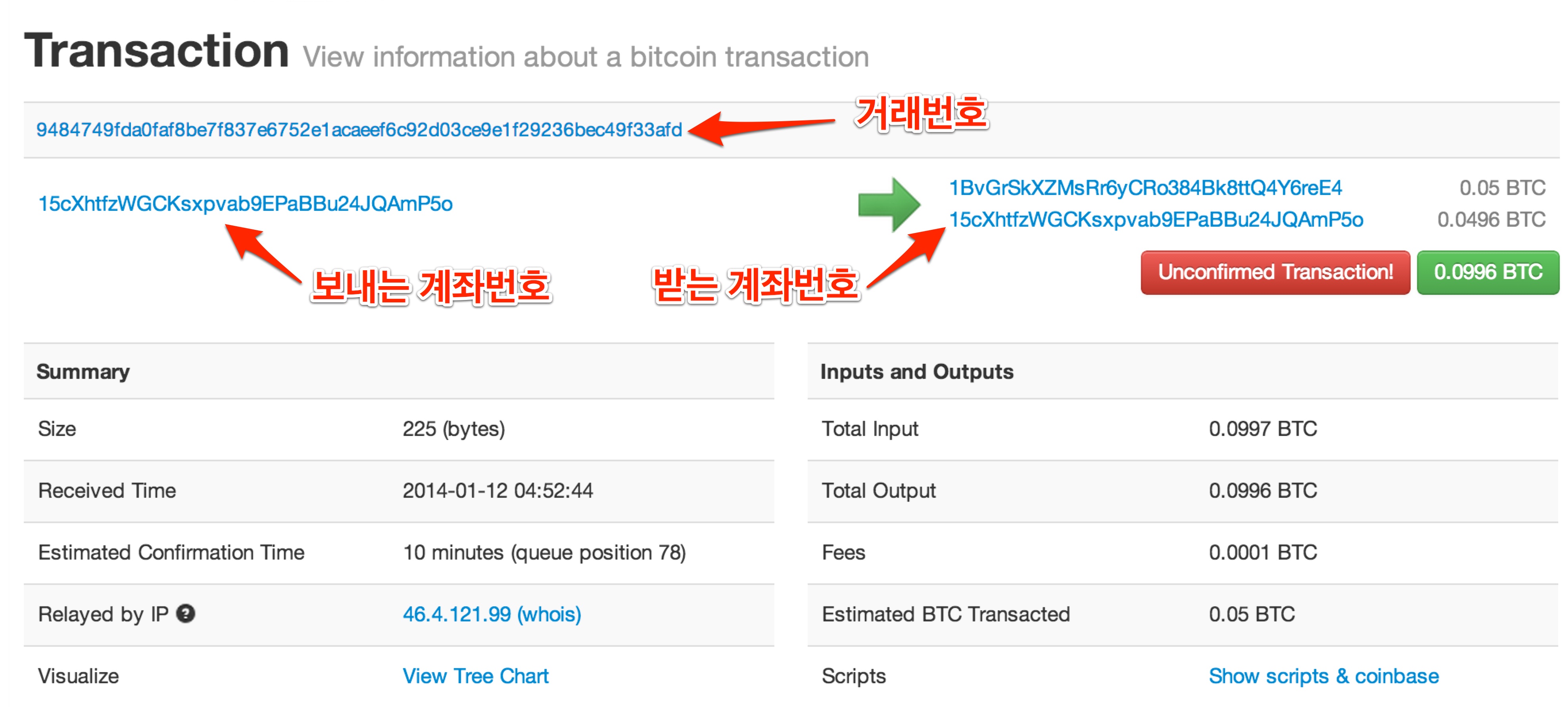Click the help icon beside Relayed by IP
The width and height of the screenshot is (1563, 707).
pyautogui.click(x=185, y=613)
